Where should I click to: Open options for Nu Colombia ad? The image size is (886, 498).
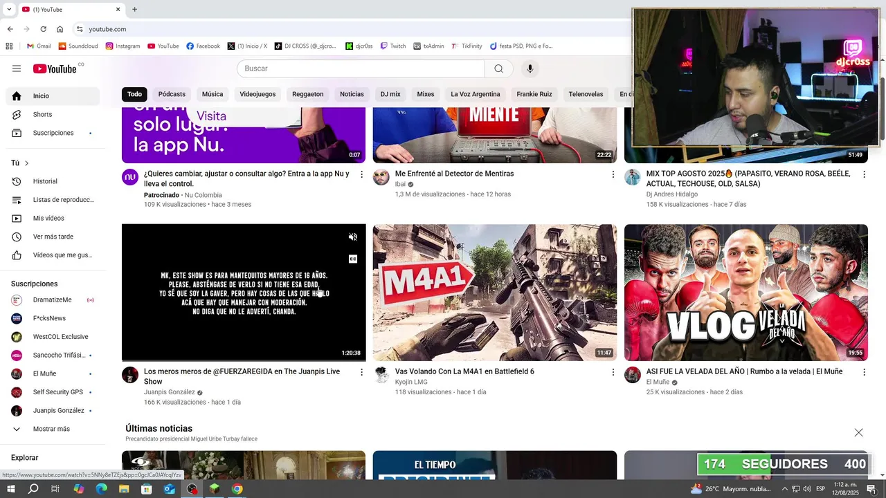tap(361, 174)
